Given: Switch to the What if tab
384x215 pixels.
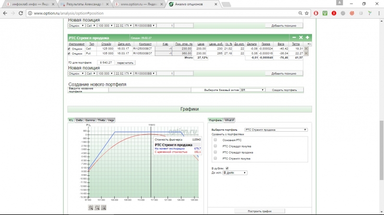Looking at the screenshot, I should point(229,120).
